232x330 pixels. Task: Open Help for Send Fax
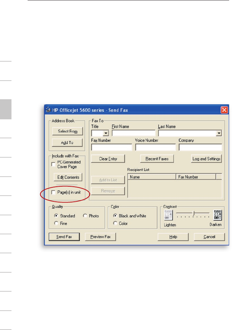173,237
